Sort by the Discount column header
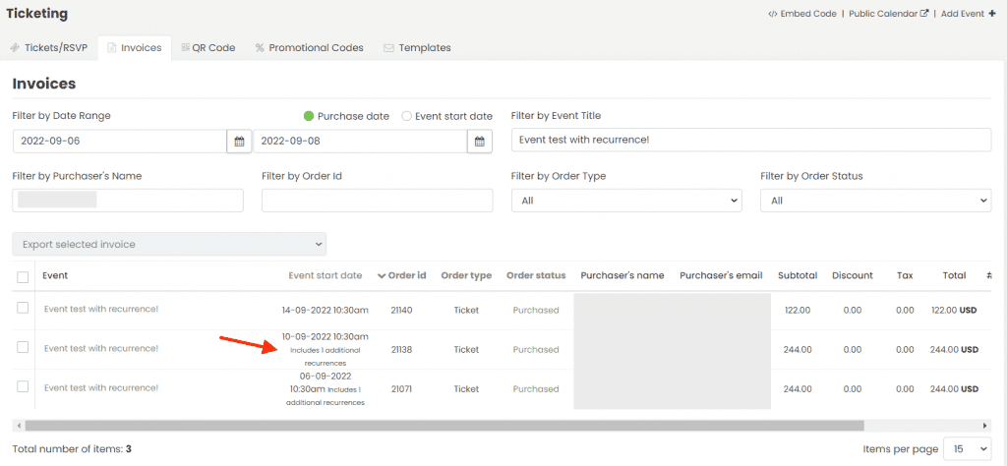The width and height of the screenshot is (1007, 466). click(x=853, y=275)
